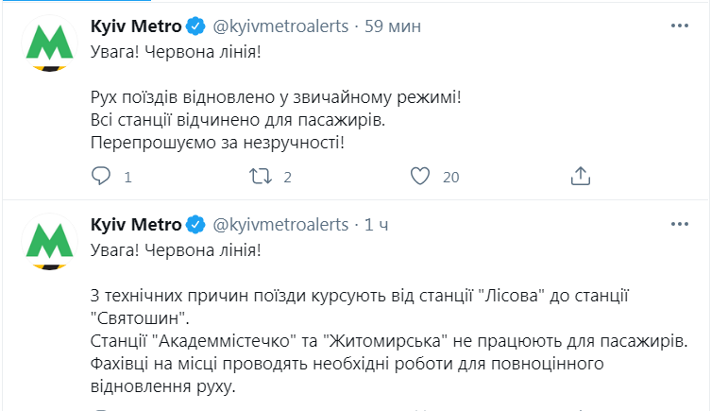Click the verified badge in the first tweet
711x411 pixels.
[x=195, y=26]
